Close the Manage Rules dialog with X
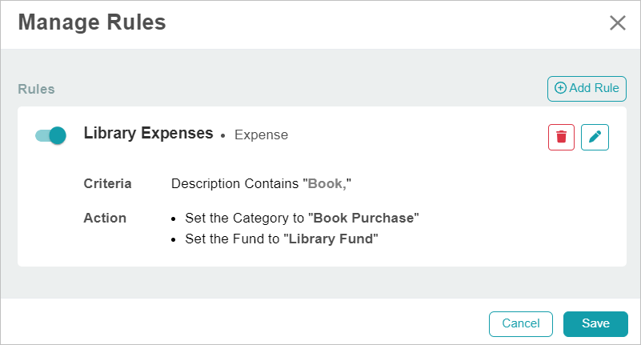This screenshot has width=641, height=345. point(617,23)
